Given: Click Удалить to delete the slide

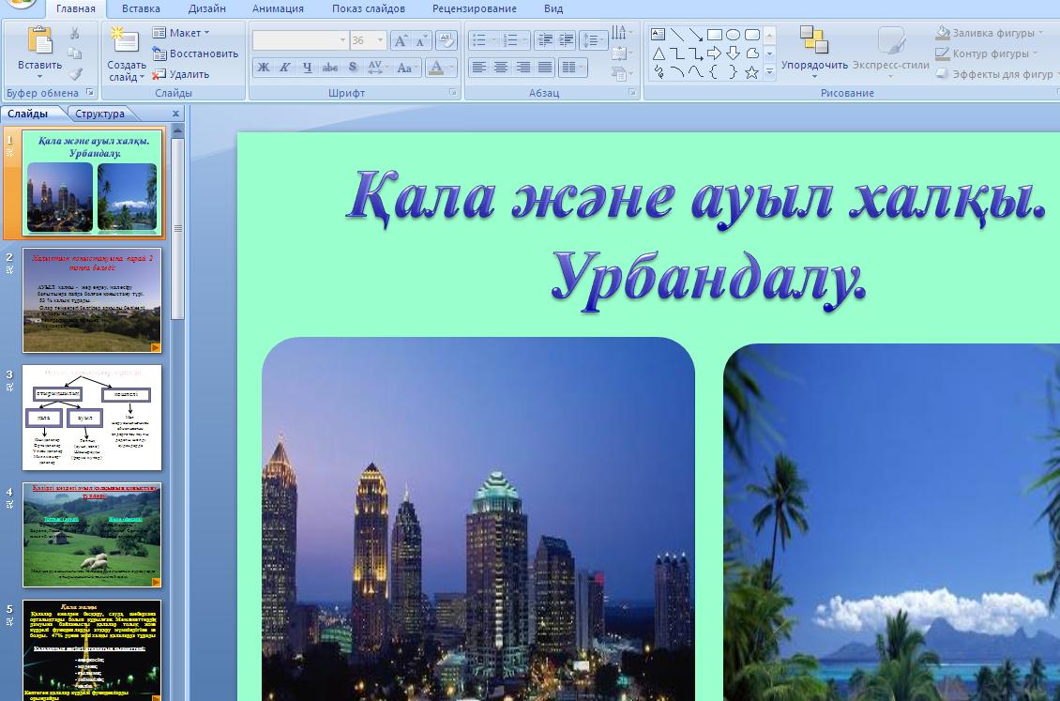Looking at the screenshot, I should point(181,74).
